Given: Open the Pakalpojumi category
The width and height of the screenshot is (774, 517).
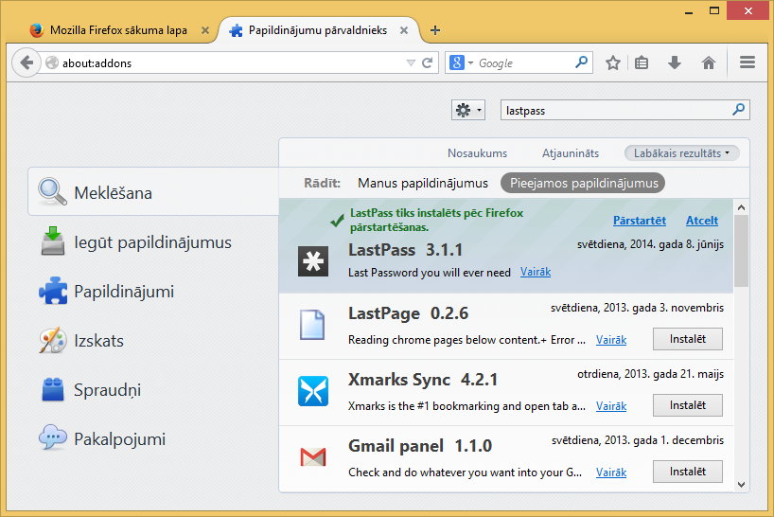Looking at the screenshot, I should [153, 439].
